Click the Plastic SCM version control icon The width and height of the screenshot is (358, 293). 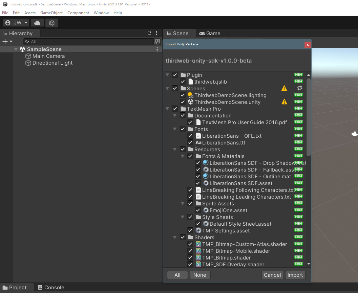[52, 23]
